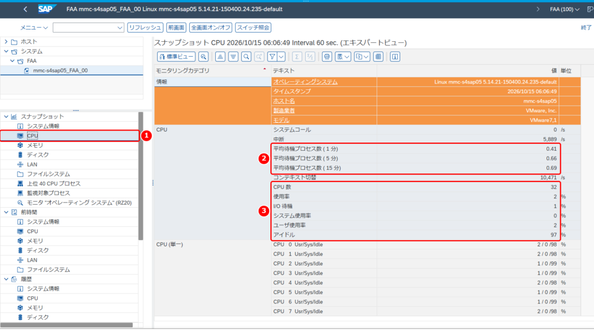Click the システムコール row
Screen dimensions: 594x330
tap(426, 129)
